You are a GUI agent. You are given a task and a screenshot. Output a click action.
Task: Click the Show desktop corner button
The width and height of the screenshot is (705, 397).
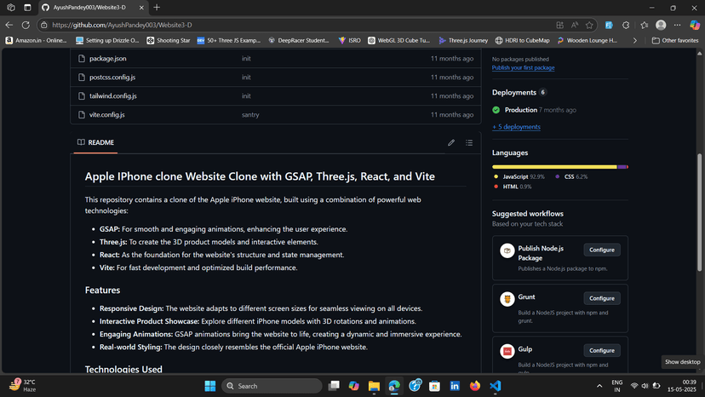702,386
